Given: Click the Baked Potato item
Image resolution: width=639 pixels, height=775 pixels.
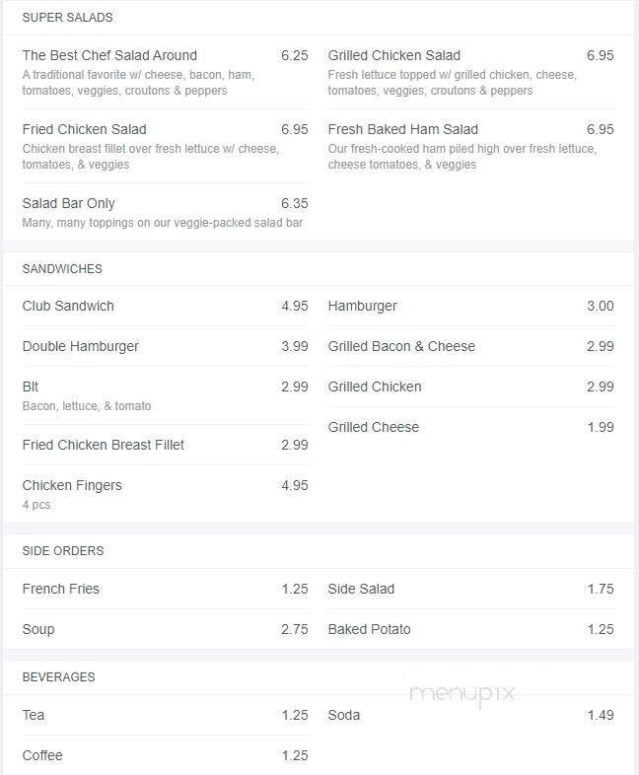Looking at the screenshot, I should coord(471,629).
